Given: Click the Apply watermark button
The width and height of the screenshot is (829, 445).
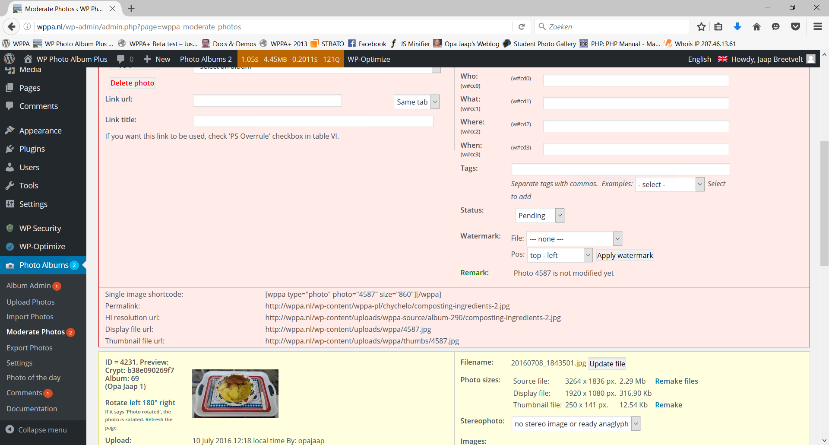Looking at the screenshot, I should point(624,255).
